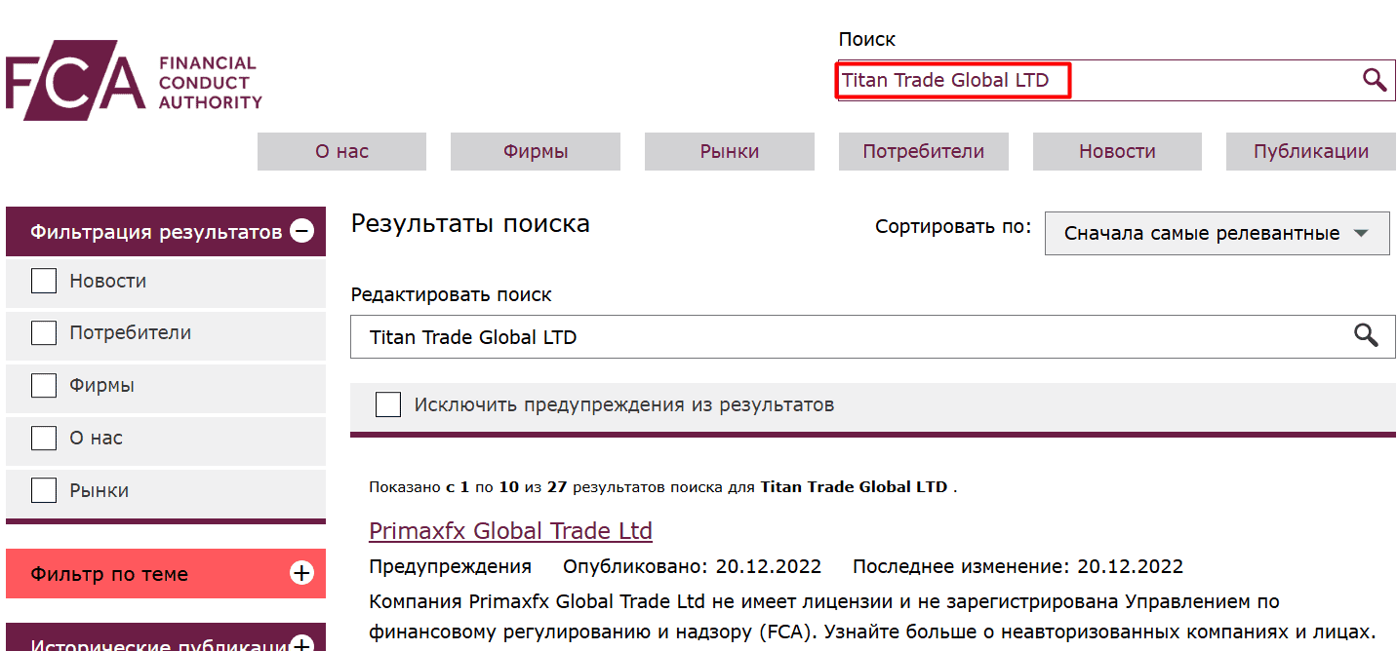This screenshot has height=651, width=1397.
Task: Check the 'О нас' filter checkbox
Action: coord(44,438)
